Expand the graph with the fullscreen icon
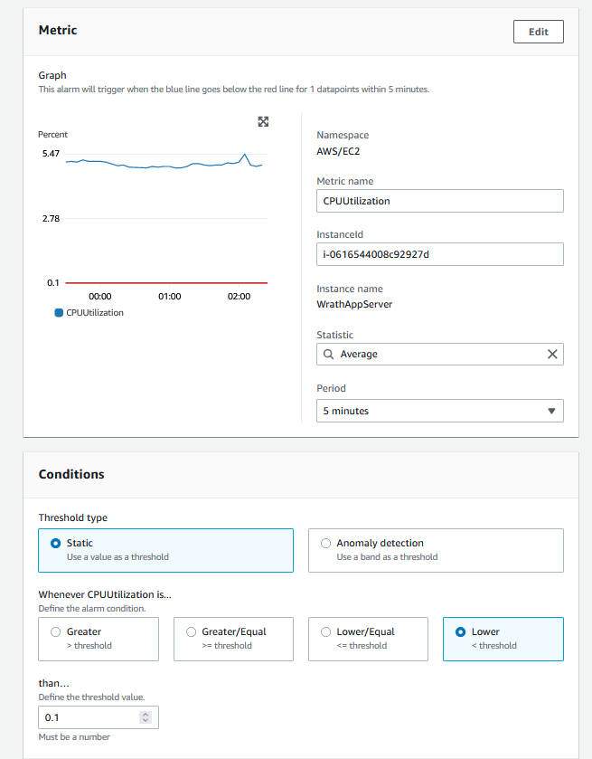This screenshot has height=759, width=592. (263, 122)
